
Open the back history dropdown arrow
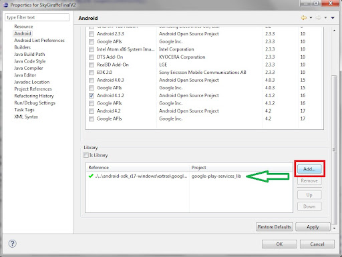pyautogui.click(x=311, y=18)
